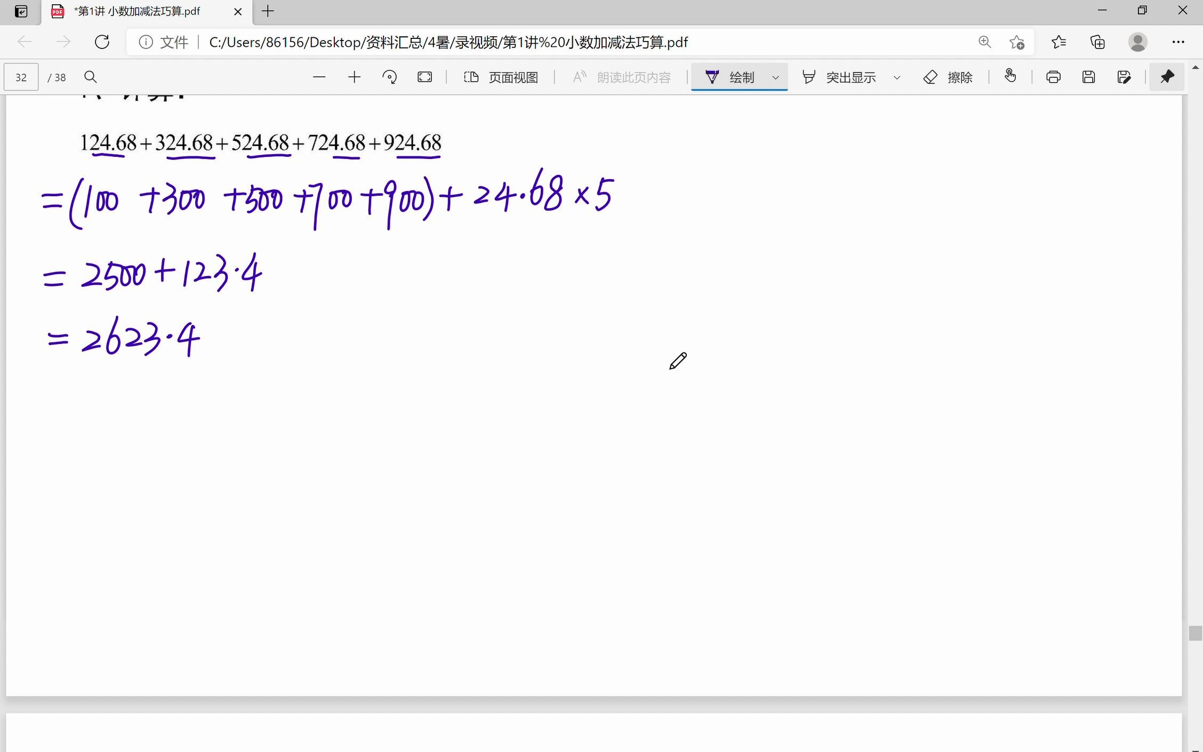Search within the PDF document
Viewport: 1203px width, 752px height.
[x=91, y=77]
